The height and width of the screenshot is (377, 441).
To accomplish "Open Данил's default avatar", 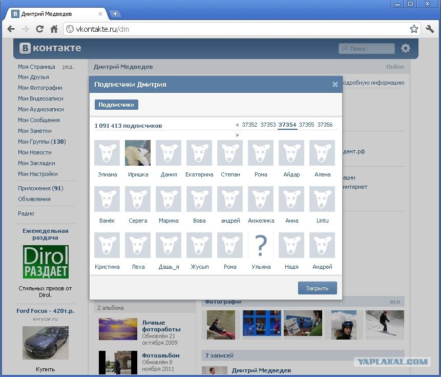I will pos(169,153).
